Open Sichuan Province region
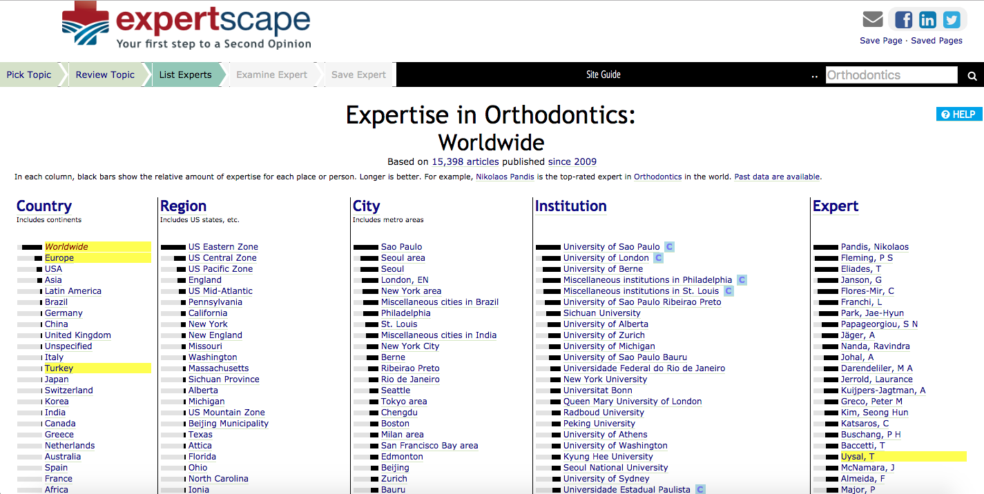Screen dimensions: 984x494 (224, 379)
